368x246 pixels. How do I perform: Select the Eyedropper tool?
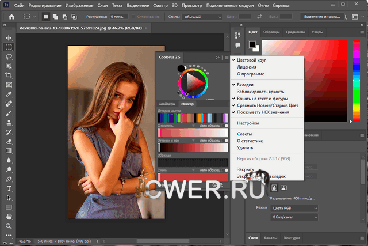click(x=9, y=94)
